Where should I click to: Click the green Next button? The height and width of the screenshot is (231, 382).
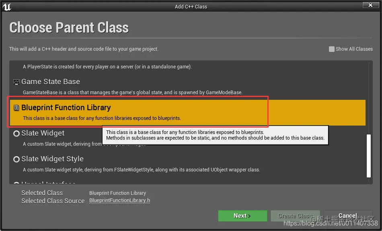[x=242, y=216]
